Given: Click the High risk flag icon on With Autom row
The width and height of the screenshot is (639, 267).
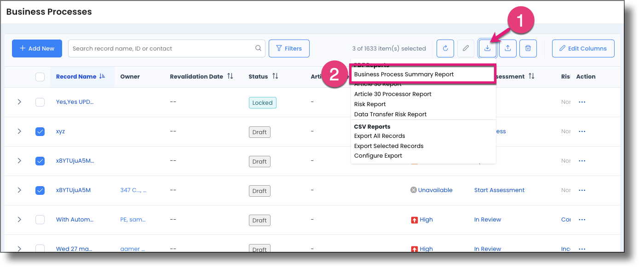Looking at the screenshot, I should tap(414, 219).
